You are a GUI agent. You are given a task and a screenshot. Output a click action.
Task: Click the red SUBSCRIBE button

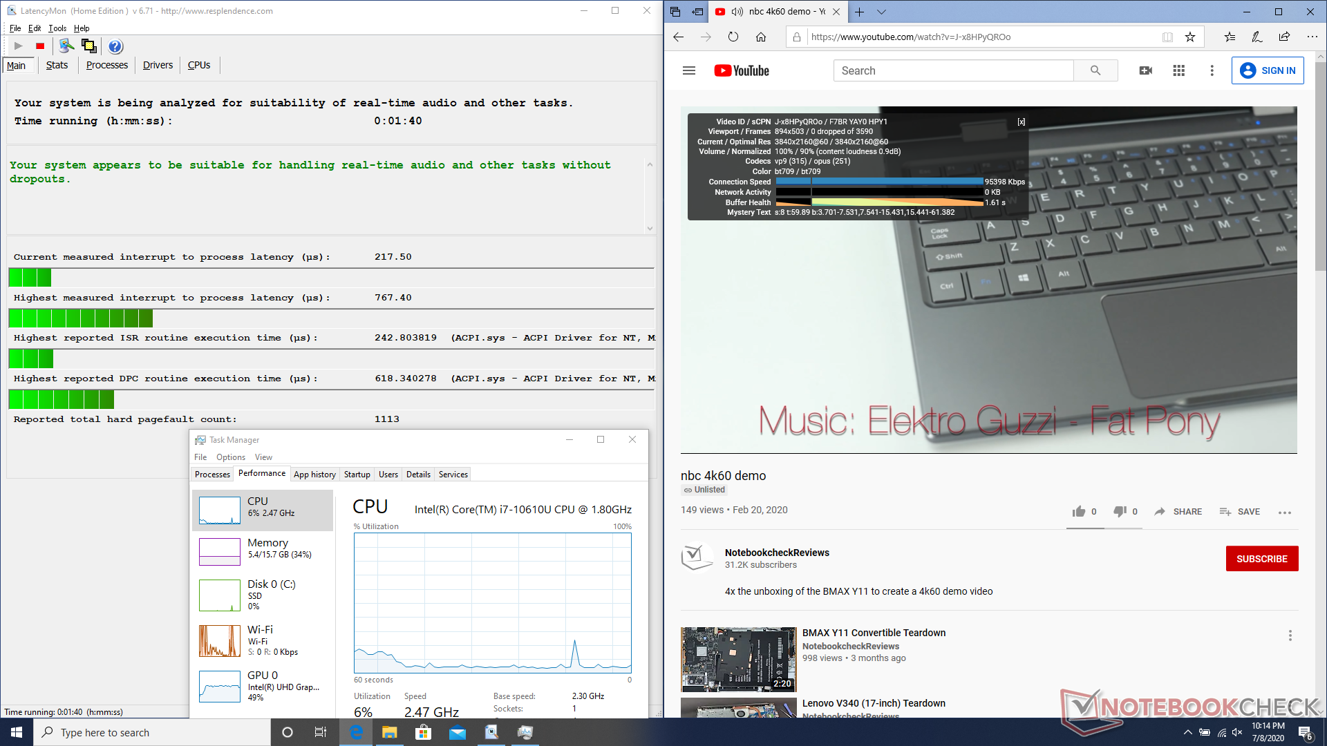pos(1261,559)
